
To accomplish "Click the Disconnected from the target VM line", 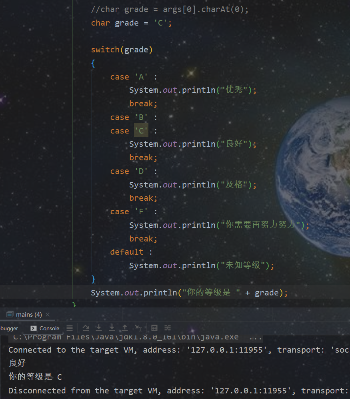I will click(179, 391).
